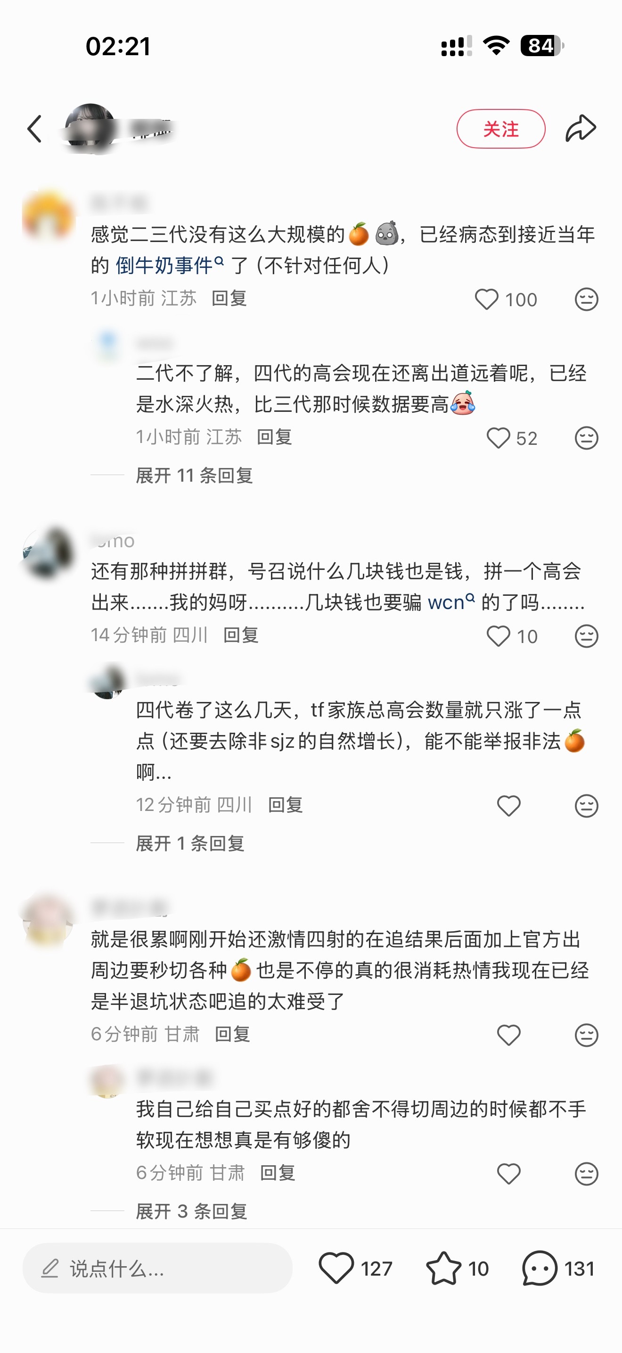Like the comment with 100 likes

point(486,300)
